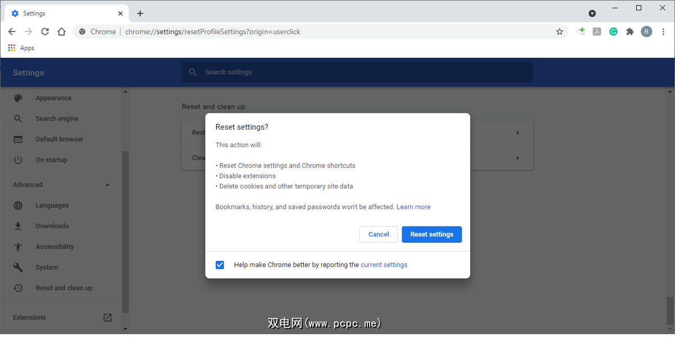This screenshot has width=675, height=337.
Task: Click the sidebar scroll up arrow
Action: pyautogui.click(x=125, y=91)
